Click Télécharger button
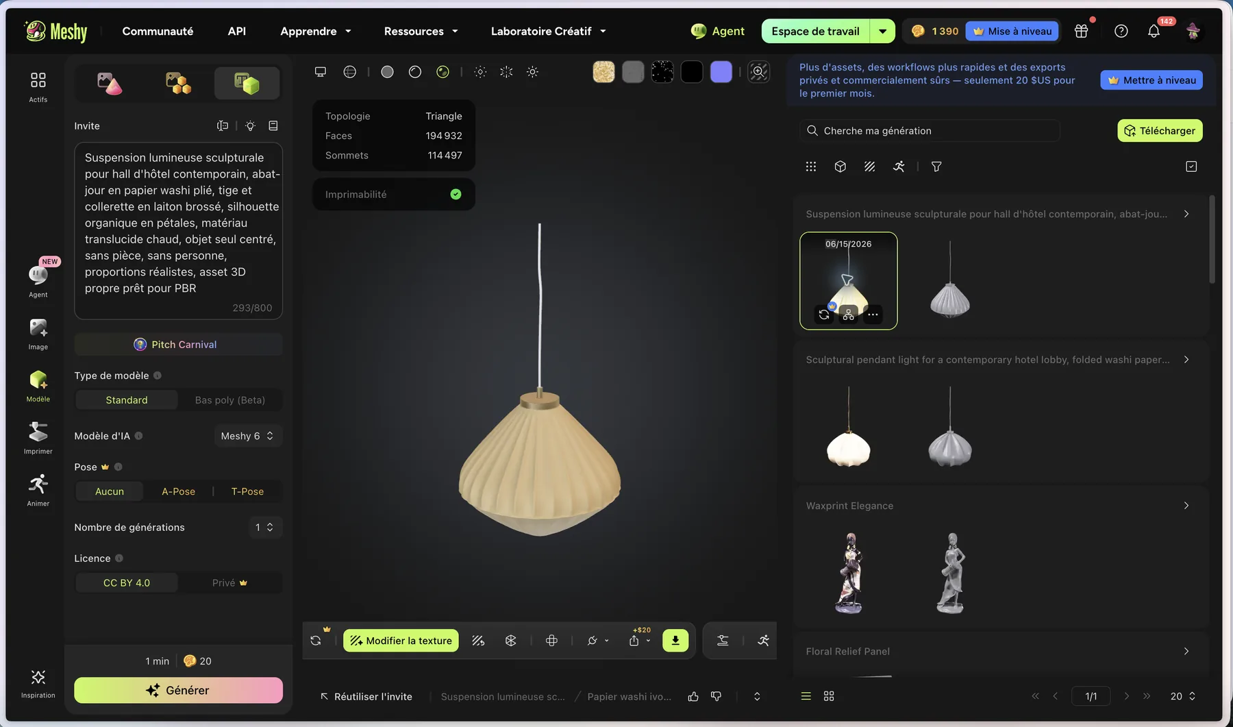 point(1160,131)
